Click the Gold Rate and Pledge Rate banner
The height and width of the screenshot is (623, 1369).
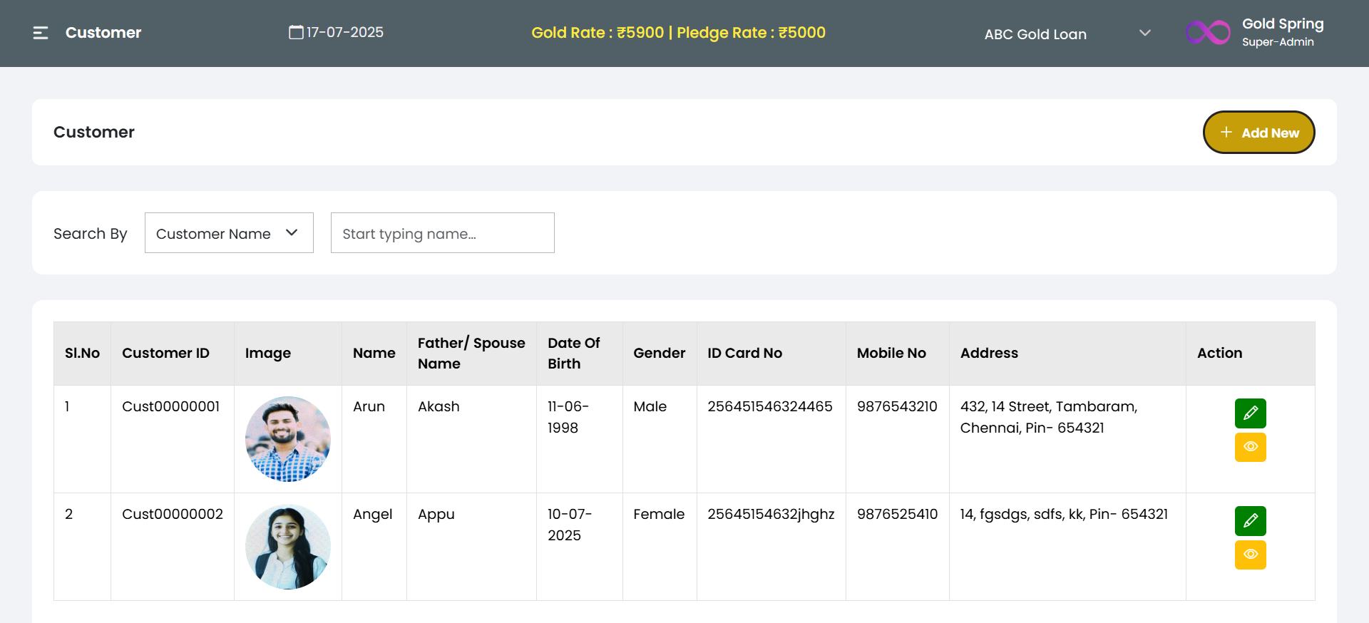678,33
